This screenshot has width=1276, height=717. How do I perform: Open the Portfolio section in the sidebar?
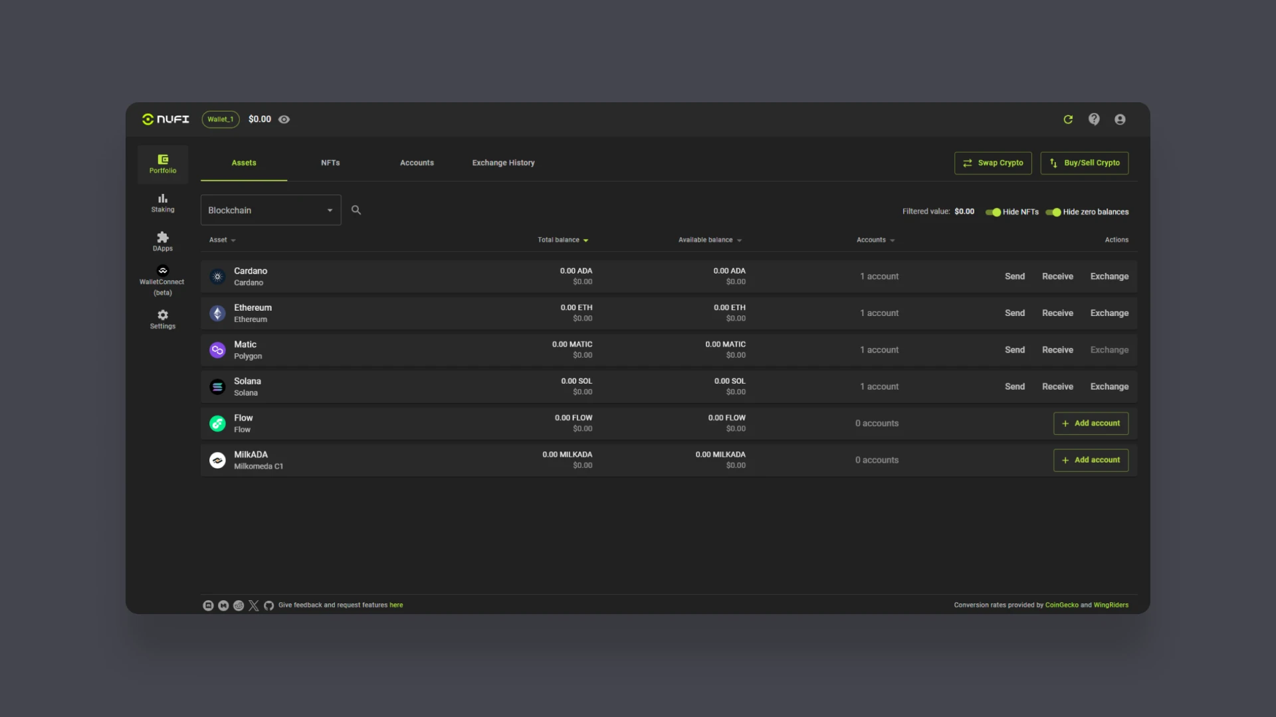point(162,164)
